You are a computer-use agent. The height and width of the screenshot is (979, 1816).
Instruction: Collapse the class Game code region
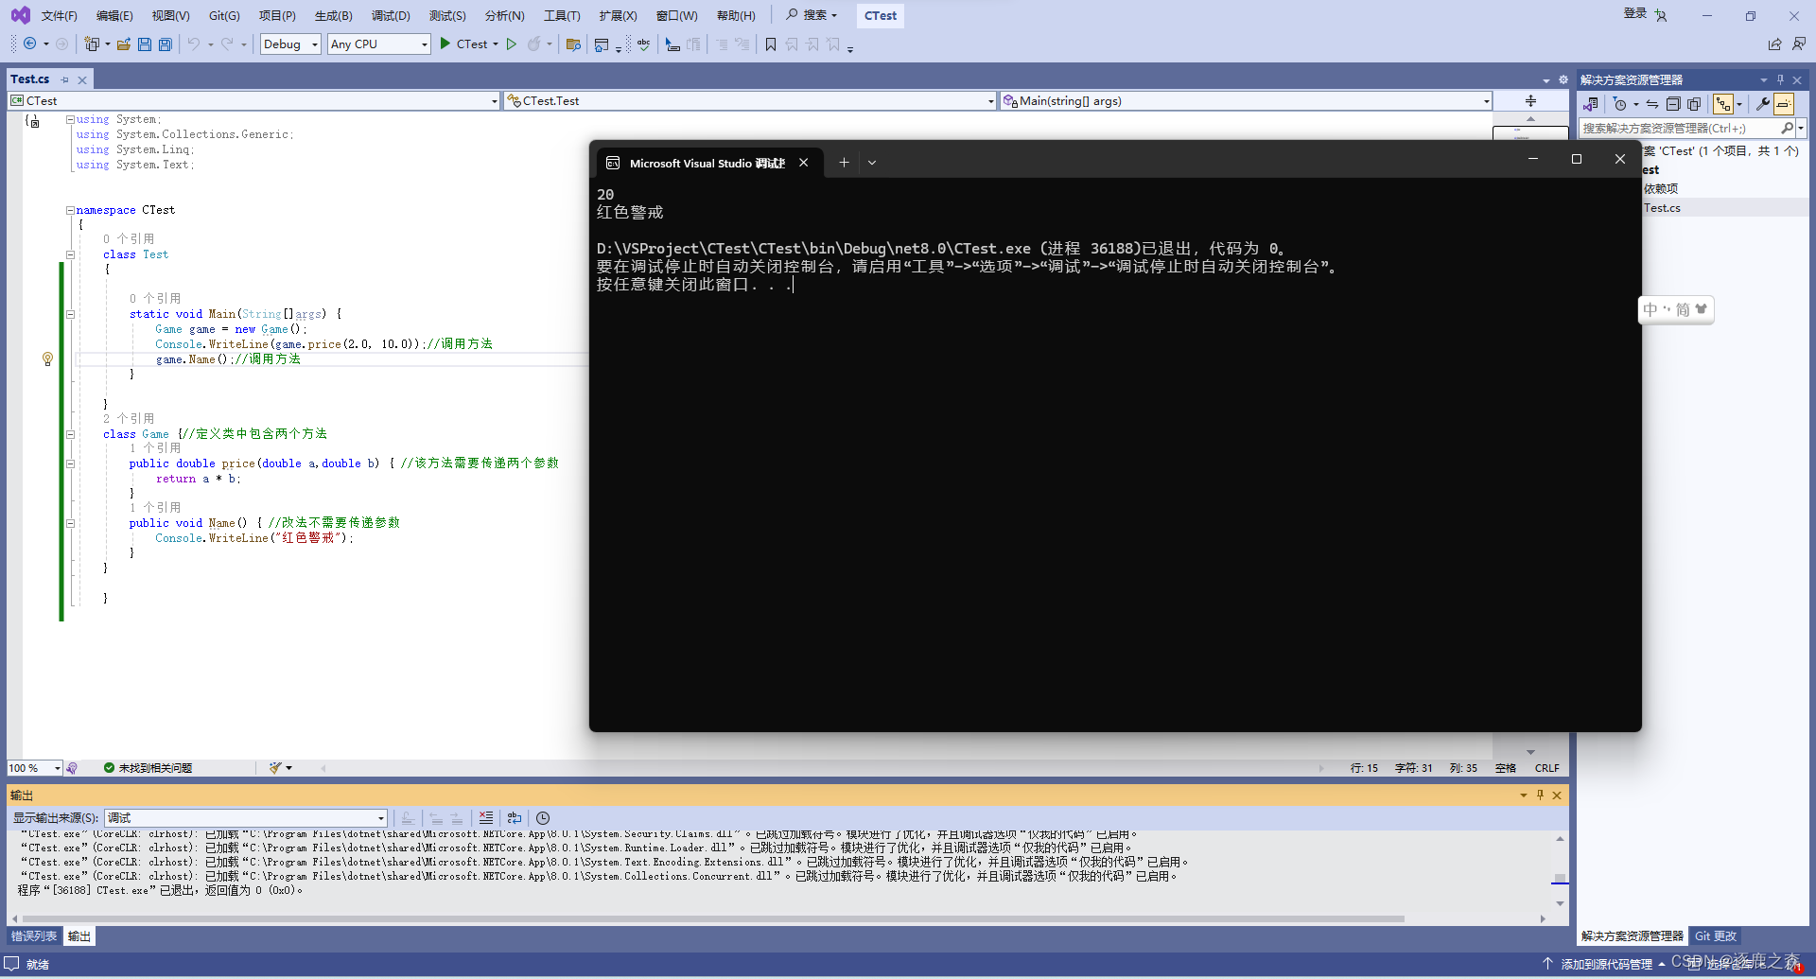pos(70,434)
